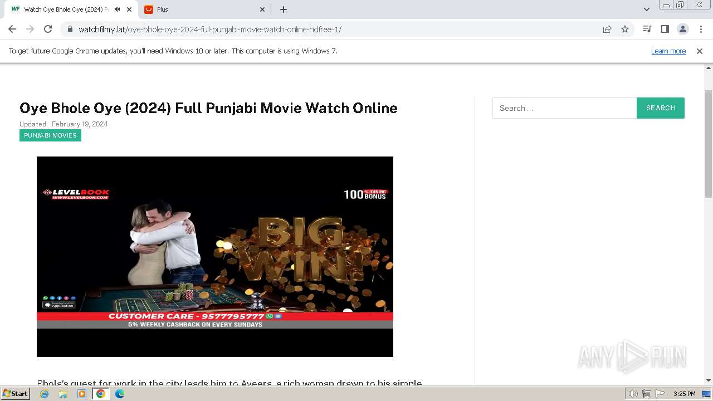
Task: Share this page from the address bar
Action: point(607,29)
